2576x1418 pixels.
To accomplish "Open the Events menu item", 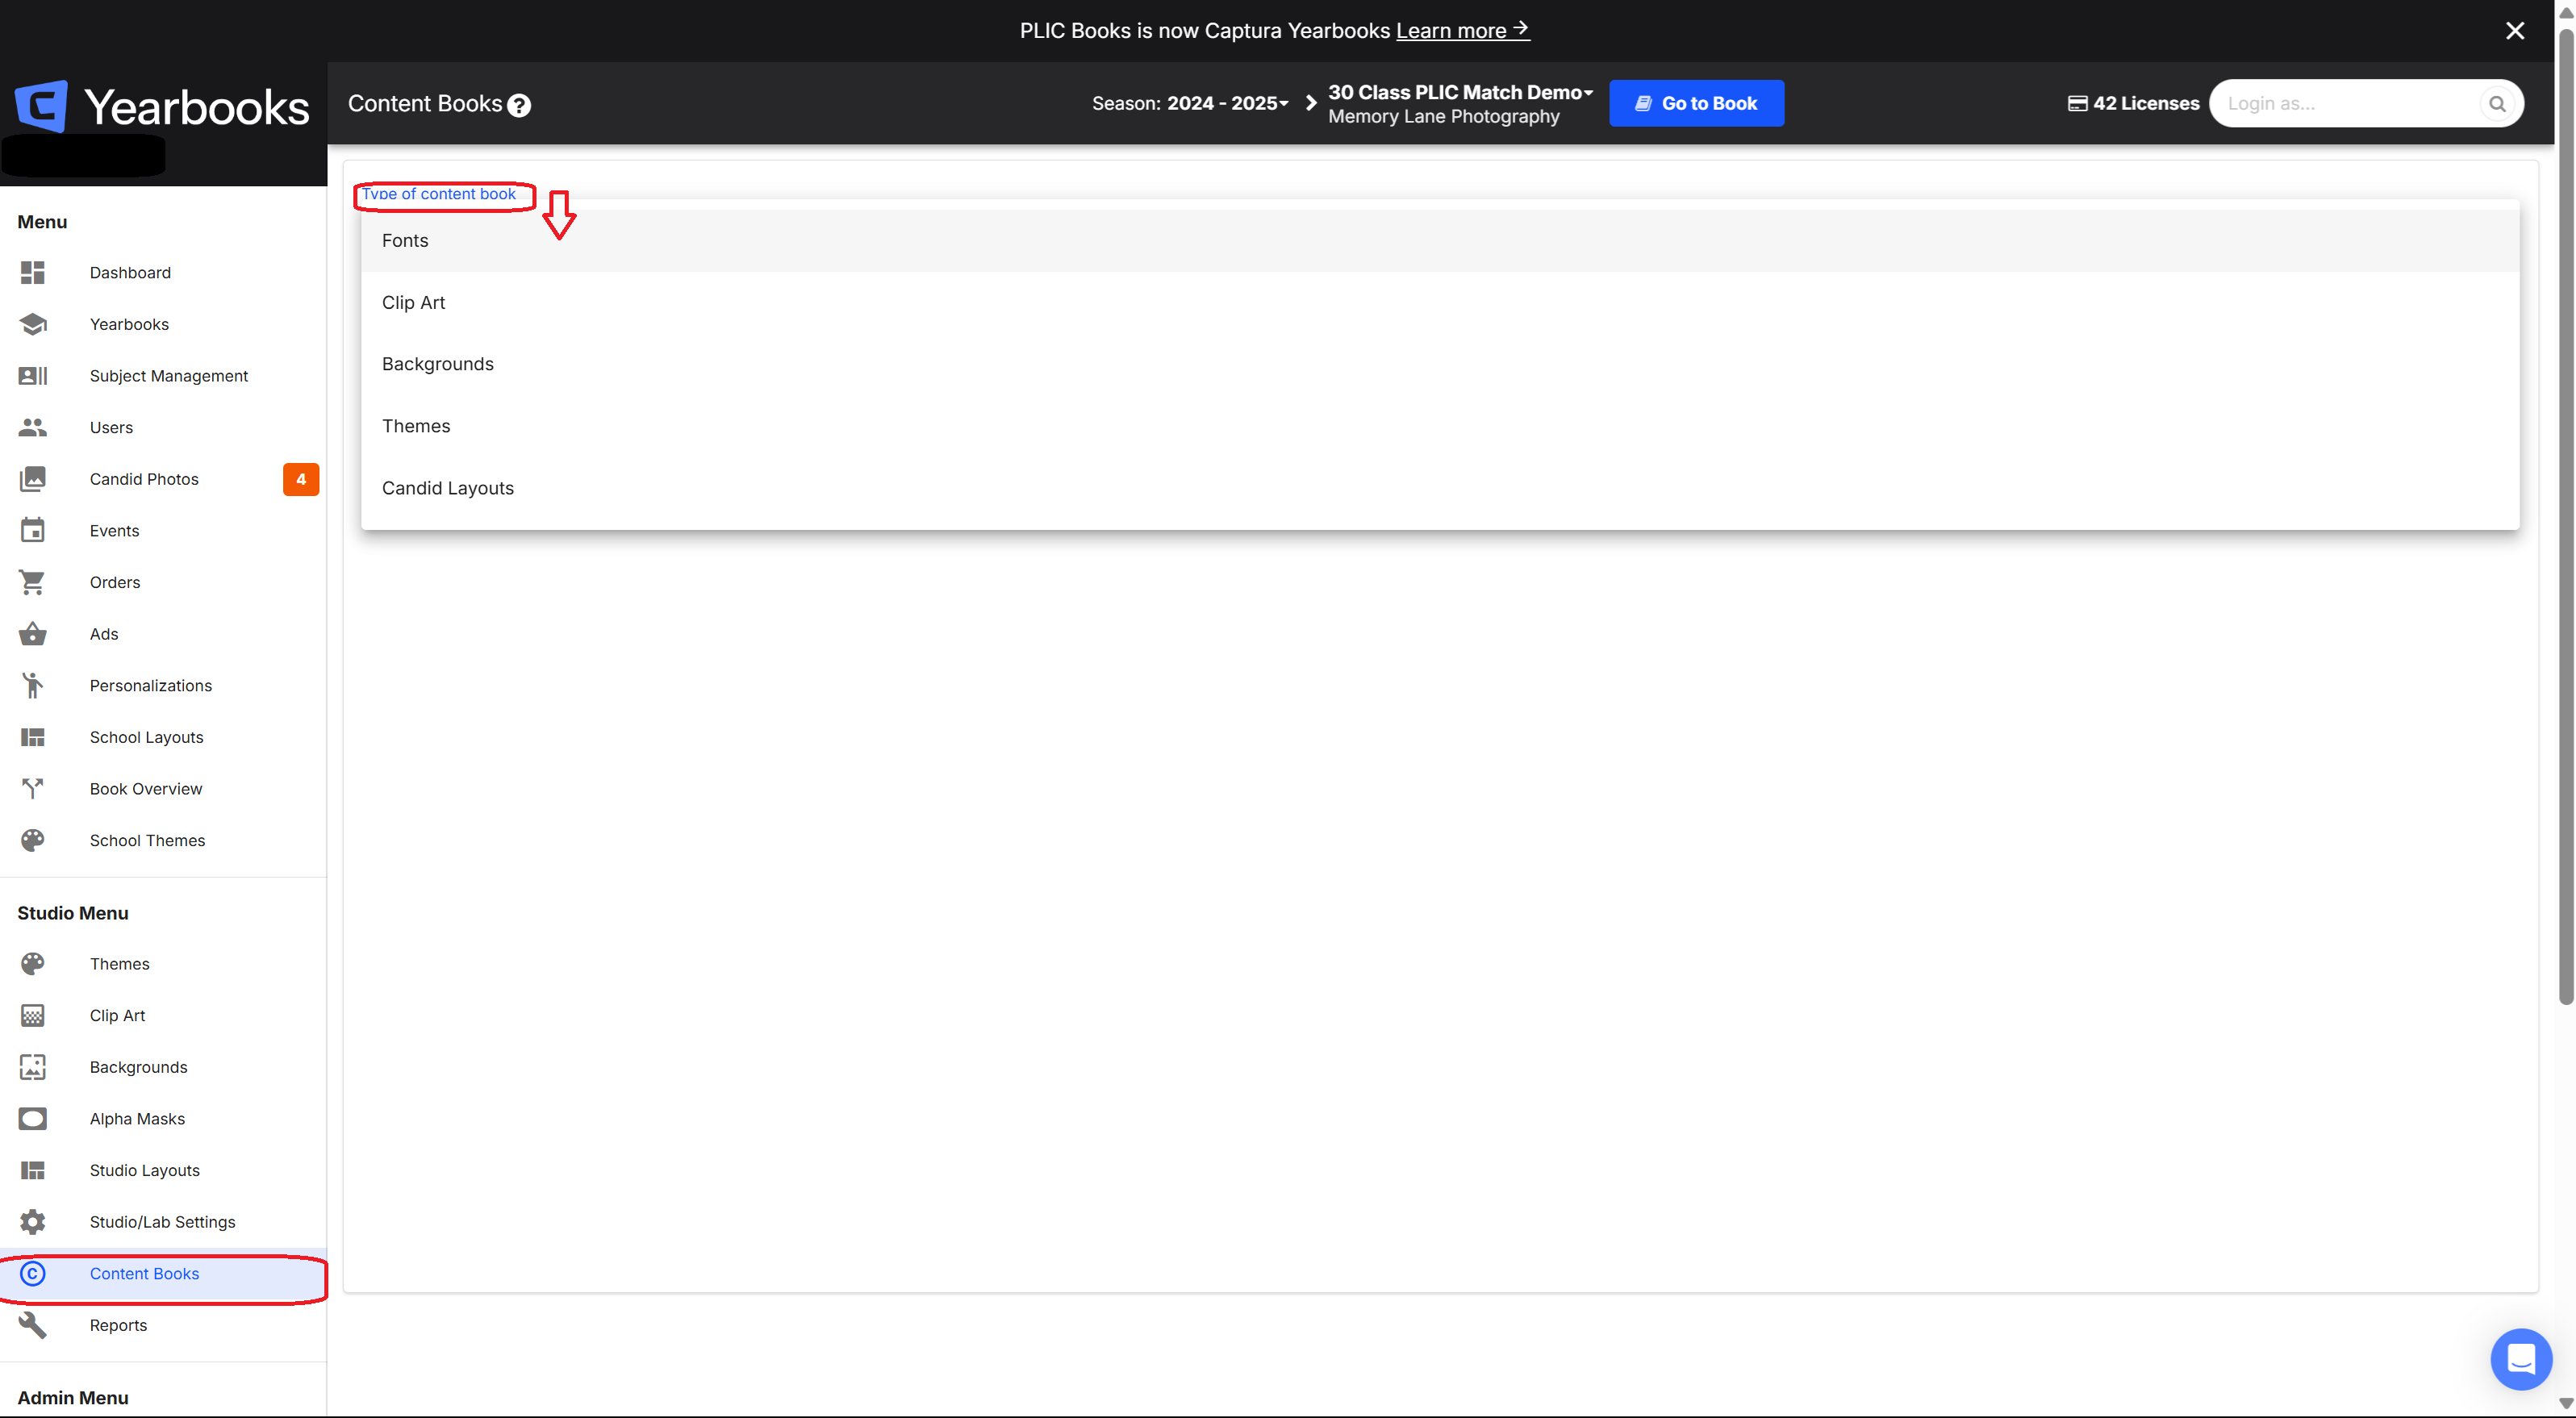I will pos(163,530).
